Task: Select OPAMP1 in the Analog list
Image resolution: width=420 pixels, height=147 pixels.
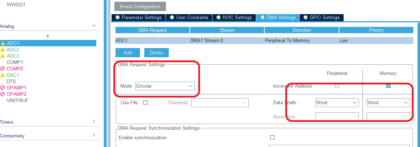Action: 16,88
